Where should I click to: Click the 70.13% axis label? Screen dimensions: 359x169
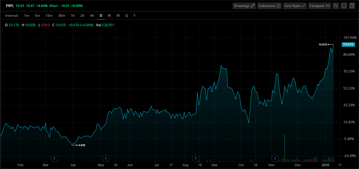350,72
